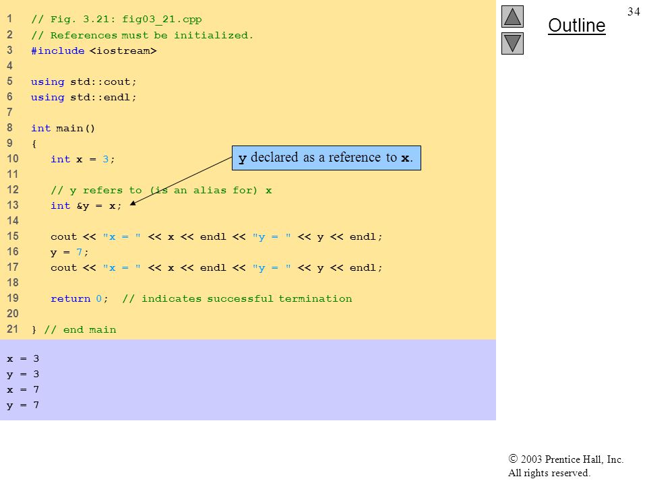Viewport: 647px width, 485px height.
Task: Click the output line 'x = 3'
Action: [23, 359]
